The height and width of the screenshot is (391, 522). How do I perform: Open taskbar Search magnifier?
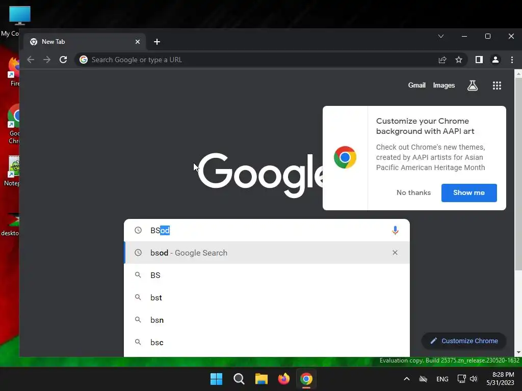click(x=239, y=379)
